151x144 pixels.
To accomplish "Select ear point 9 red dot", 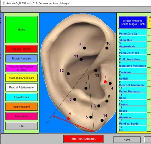I will pos(68,119).
